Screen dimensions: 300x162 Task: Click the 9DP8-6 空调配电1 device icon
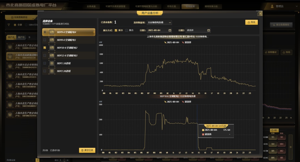pyautogui.click(x=52, y=40)
